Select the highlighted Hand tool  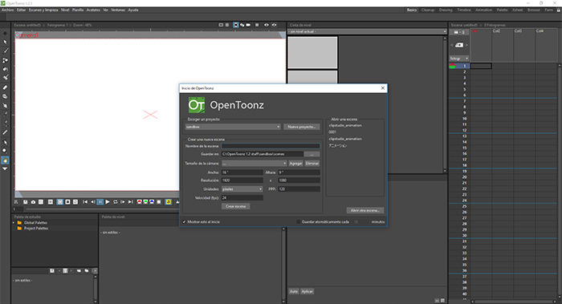[x=5, y=160]
